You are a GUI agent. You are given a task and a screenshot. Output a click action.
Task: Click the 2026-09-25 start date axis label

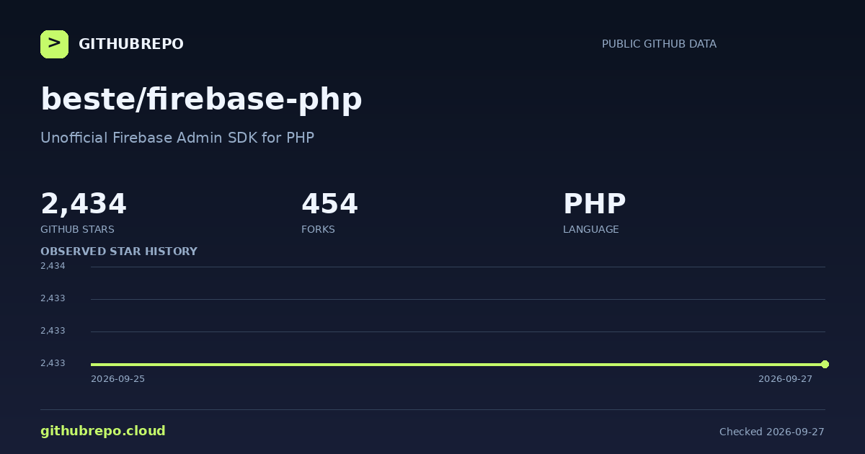pos(117,379)
